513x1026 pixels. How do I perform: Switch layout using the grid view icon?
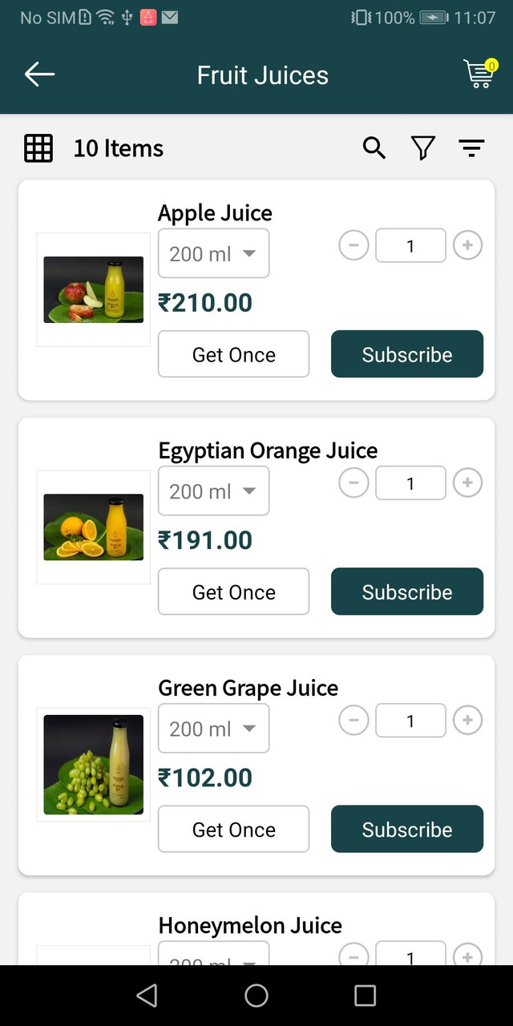tap(38, 147)
